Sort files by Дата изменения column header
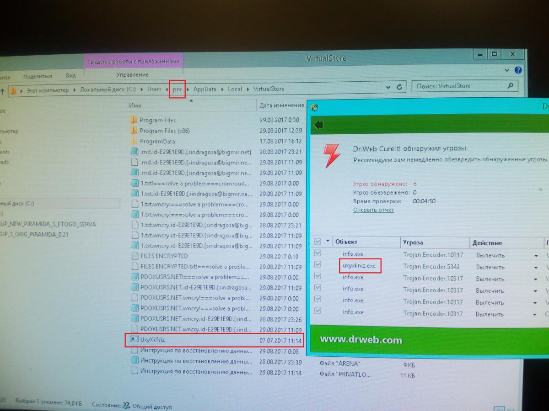This screenshot has height=411, width=549. tap(281, 105)
